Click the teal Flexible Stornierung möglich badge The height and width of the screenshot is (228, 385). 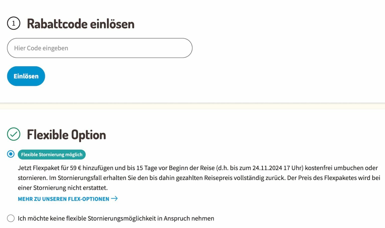point(52,155)
